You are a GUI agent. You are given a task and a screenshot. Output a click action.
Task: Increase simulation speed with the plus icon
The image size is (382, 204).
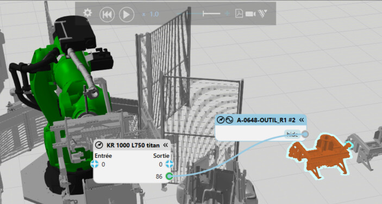click(x=227, y=14)
